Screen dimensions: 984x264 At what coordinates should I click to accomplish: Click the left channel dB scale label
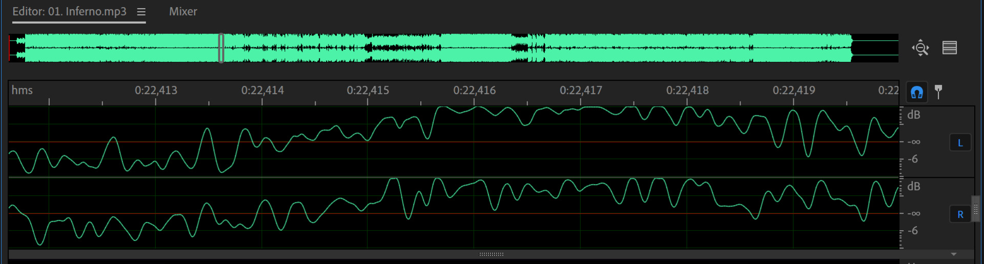click(913, 115)
